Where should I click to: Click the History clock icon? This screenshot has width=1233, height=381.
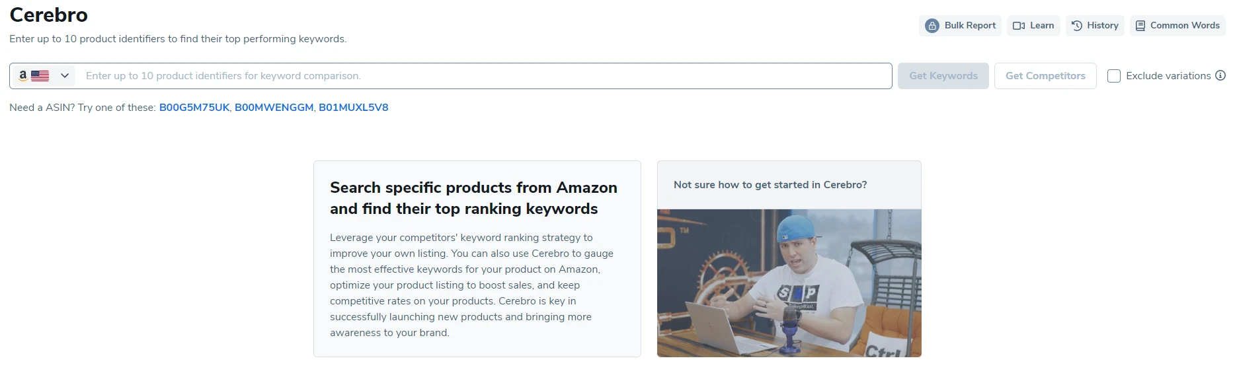(x=1077, y=26)
